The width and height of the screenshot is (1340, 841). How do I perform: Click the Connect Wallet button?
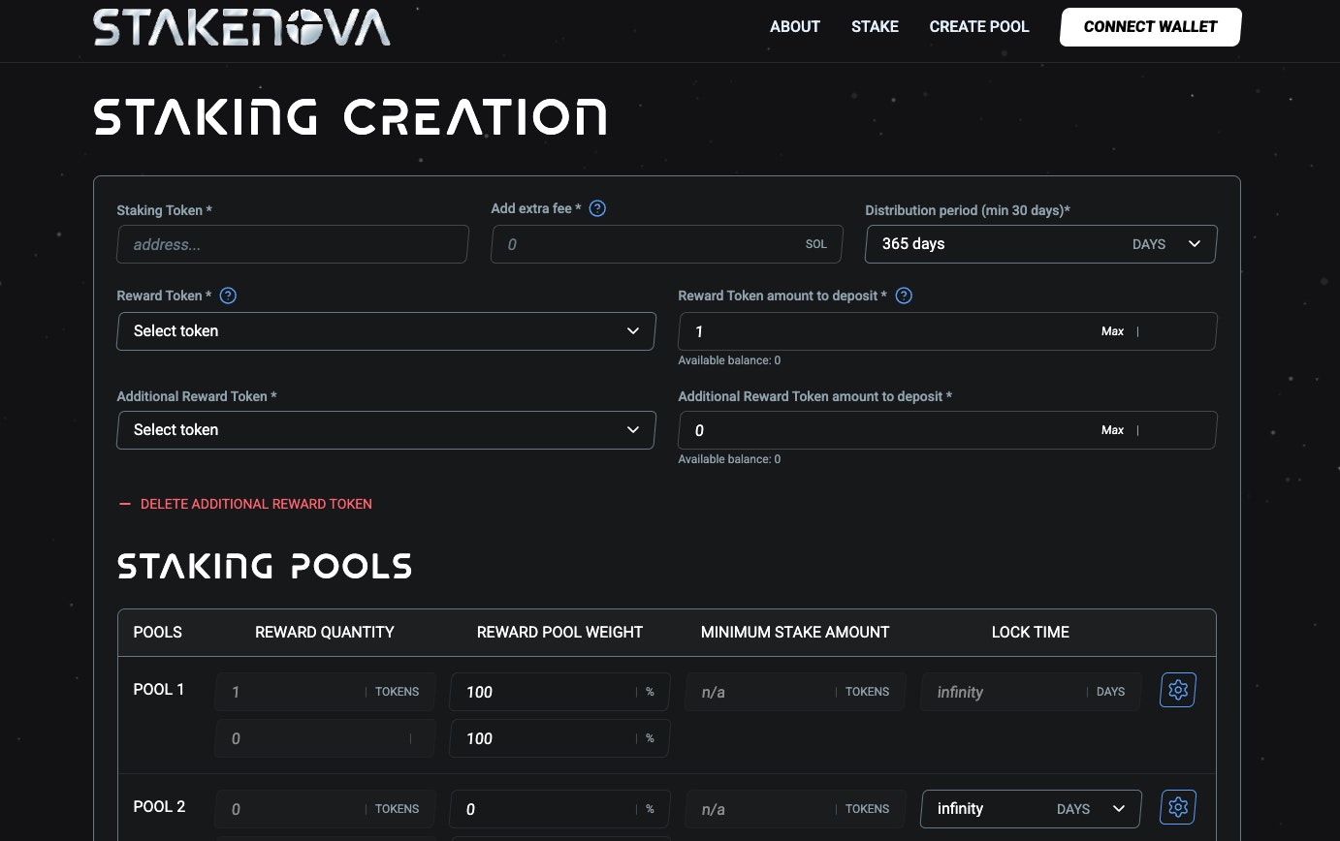coord(1150,26)
